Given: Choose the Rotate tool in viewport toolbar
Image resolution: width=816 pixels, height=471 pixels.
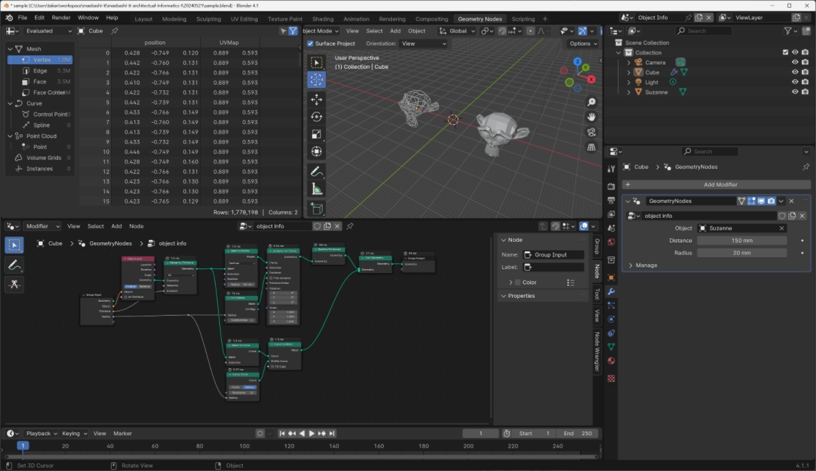Looking at the screenshot, I should click(317, 116).
